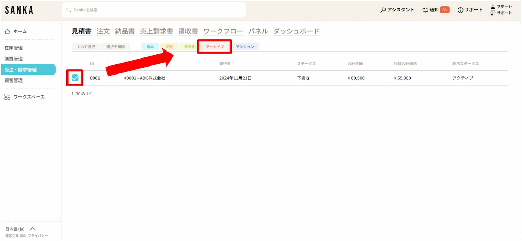
Task: Click the 選択を解除 deselect button
Action: [x=116, y=47]
